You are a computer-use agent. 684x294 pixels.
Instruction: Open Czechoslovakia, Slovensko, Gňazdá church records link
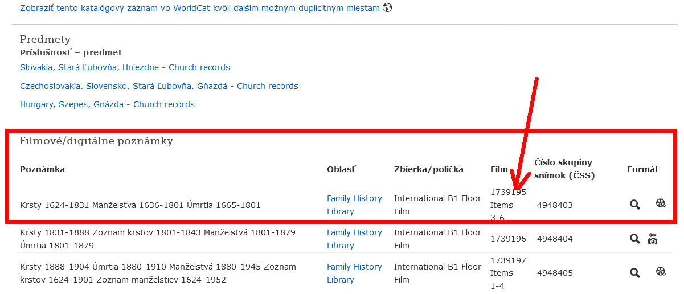pos(159,86)
